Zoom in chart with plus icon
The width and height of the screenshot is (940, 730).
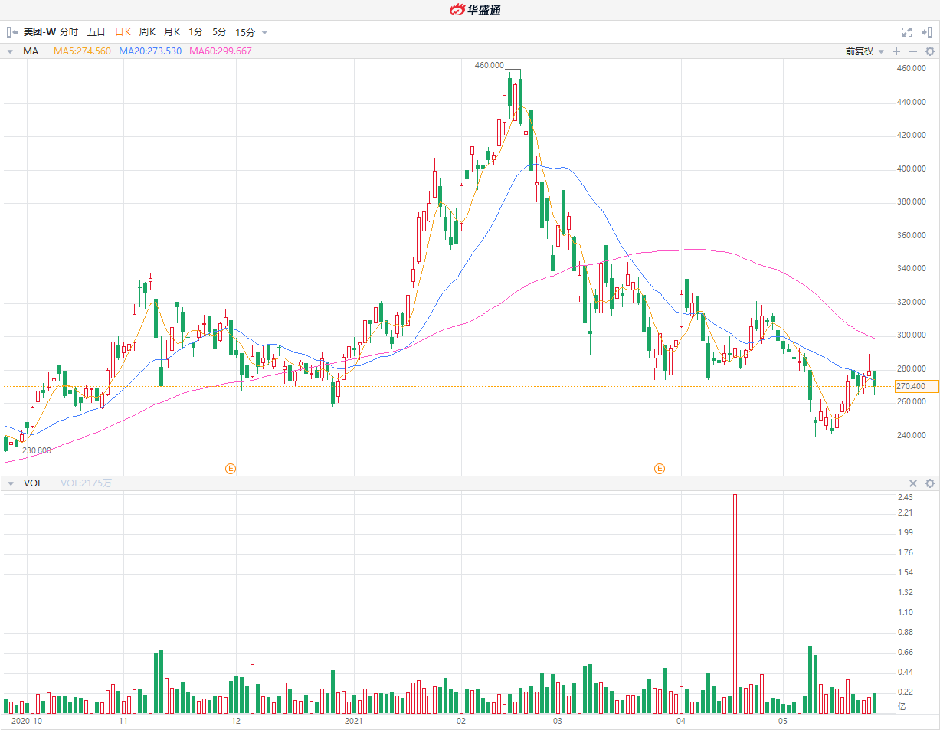[896, 51]
